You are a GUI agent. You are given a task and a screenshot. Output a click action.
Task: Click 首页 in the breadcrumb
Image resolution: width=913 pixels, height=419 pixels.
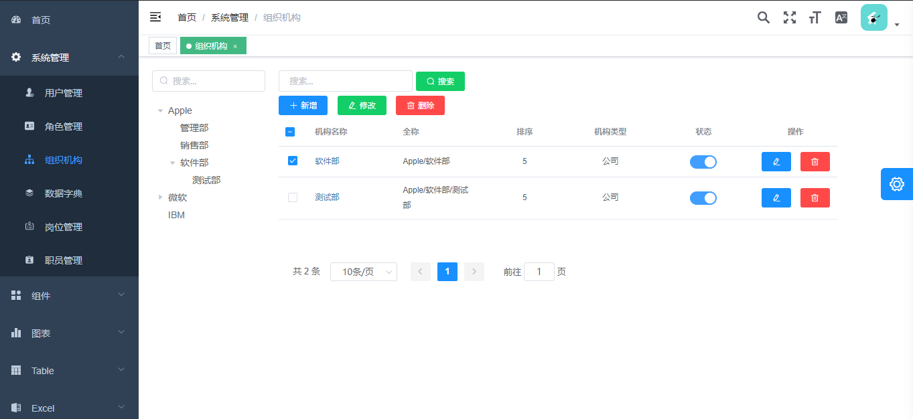187,17
